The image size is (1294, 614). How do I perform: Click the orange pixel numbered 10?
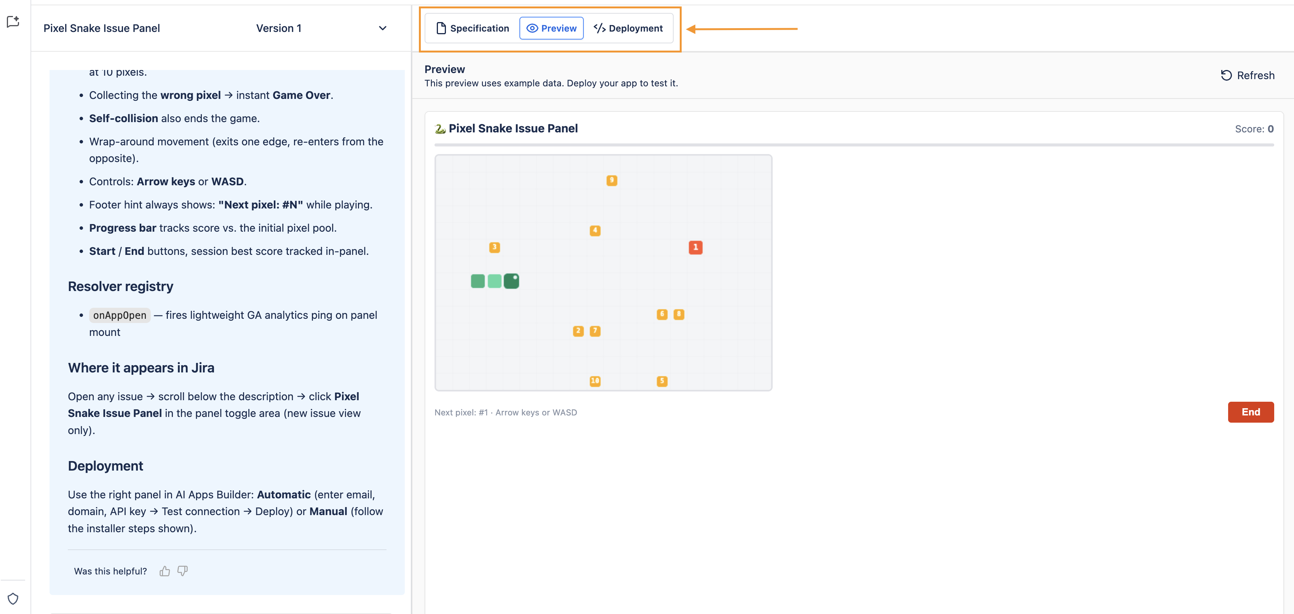tap(595, 381)
